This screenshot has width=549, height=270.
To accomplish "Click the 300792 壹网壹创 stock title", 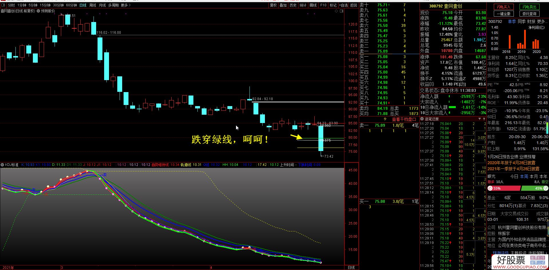I will 445,6.
